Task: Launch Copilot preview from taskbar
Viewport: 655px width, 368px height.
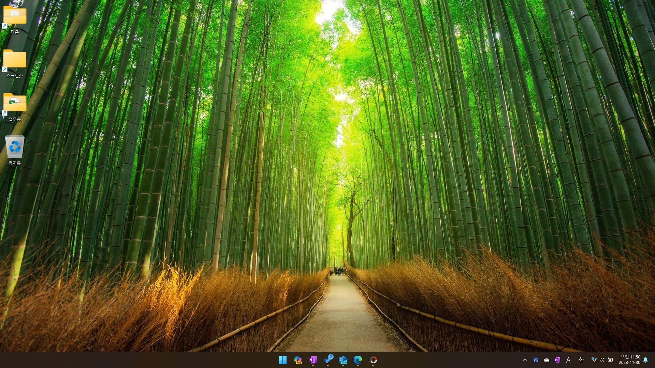Action: [298, 360]
